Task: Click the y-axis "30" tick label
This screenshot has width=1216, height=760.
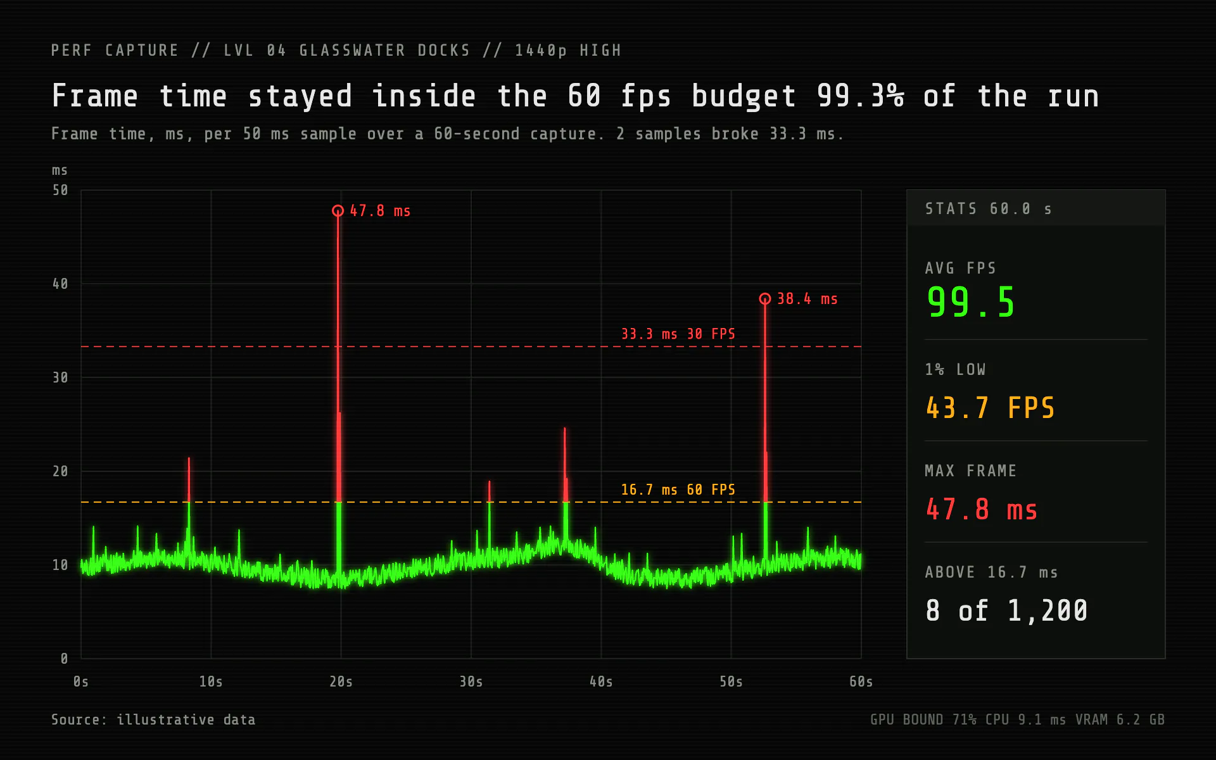Action: click(60, 377)
